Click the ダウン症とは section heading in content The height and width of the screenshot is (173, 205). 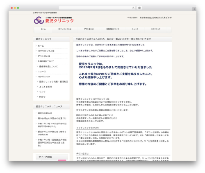[82, 154]
